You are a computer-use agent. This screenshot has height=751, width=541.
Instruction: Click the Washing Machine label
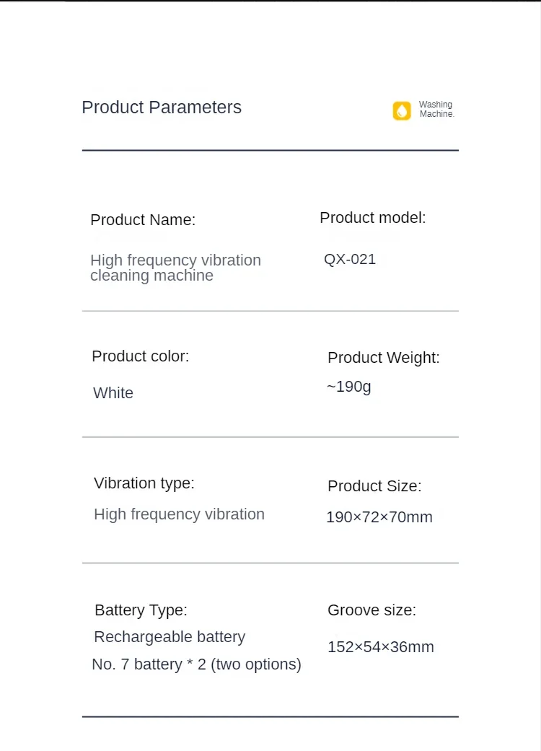click(x=436, y=109)
